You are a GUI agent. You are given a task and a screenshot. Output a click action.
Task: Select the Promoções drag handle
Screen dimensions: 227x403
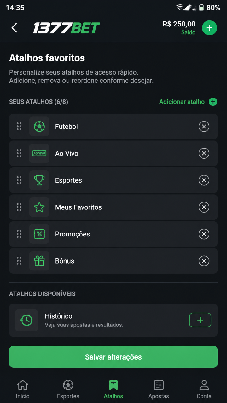click(x=19, y=234)
